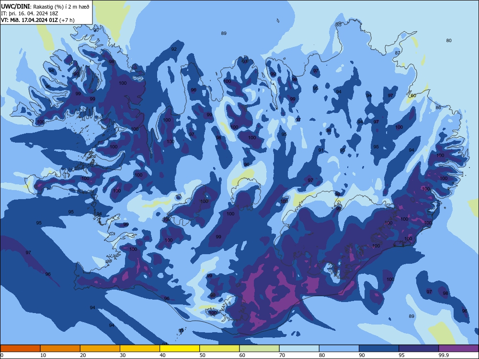479x359 pixels.
Task: Select the purple legend swatch above 99.9
Action: coord(458,348)
